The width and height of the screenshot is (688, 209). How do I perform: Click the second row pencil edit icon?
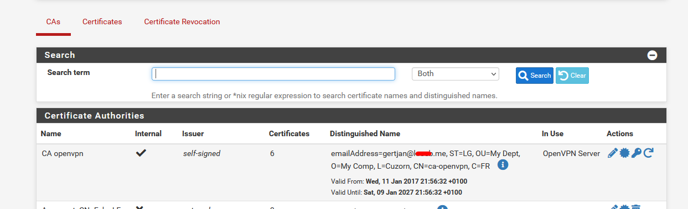click(x=612, y=207)
